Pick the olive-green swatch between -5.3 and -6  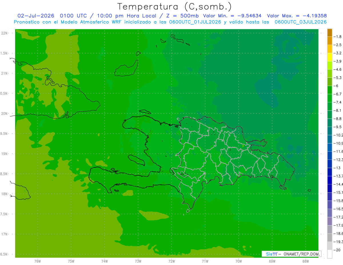(330, 82)
